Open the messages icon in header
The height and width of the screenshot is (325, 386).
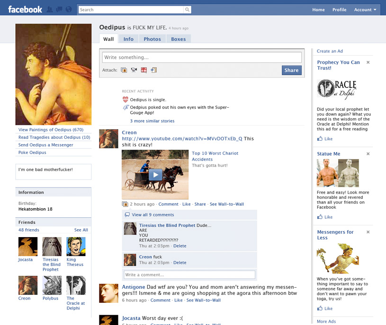59,9
